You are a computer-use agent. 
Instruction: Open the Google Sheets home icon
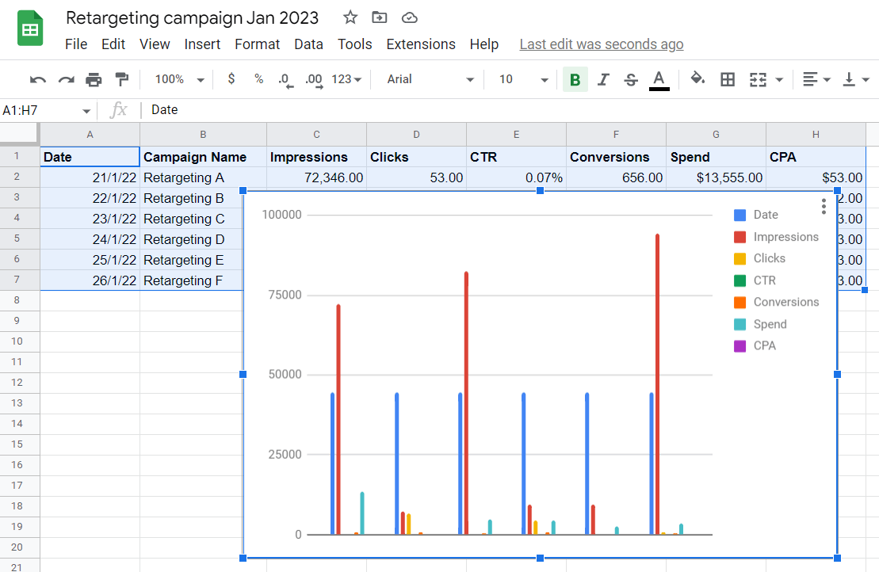(30, 28)
